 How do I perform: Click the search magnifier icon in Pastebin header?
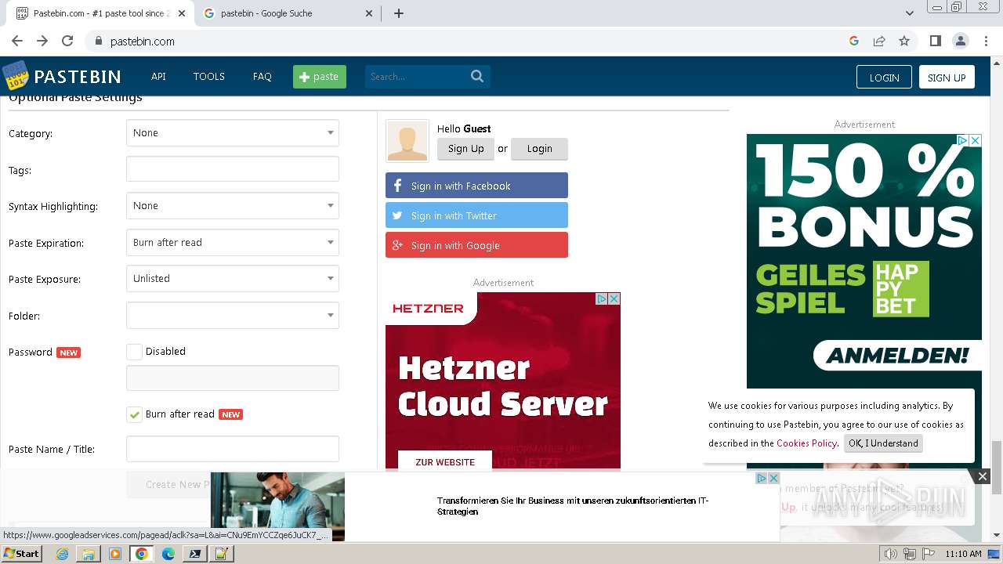tap(477, 76)
